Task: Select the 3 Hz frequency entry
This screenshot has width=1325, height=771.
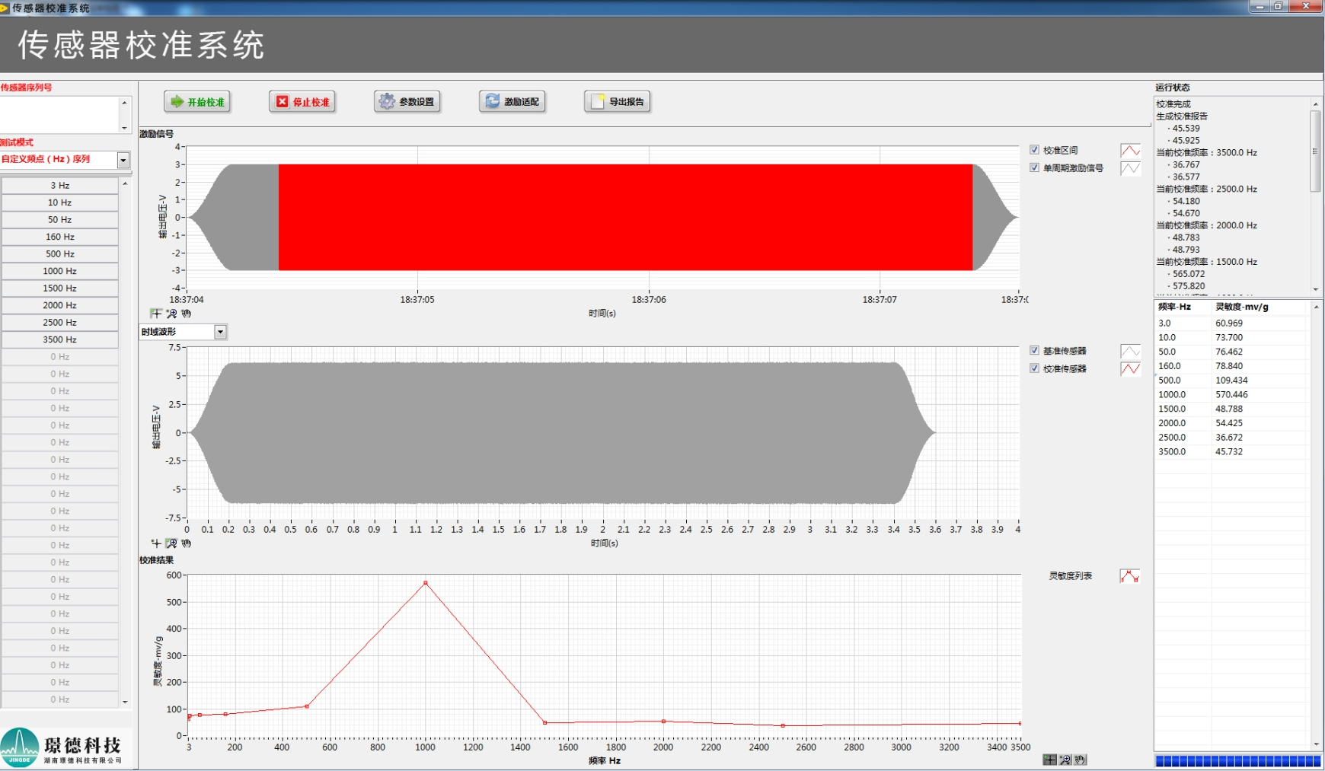Action: (x=59, y=185)
